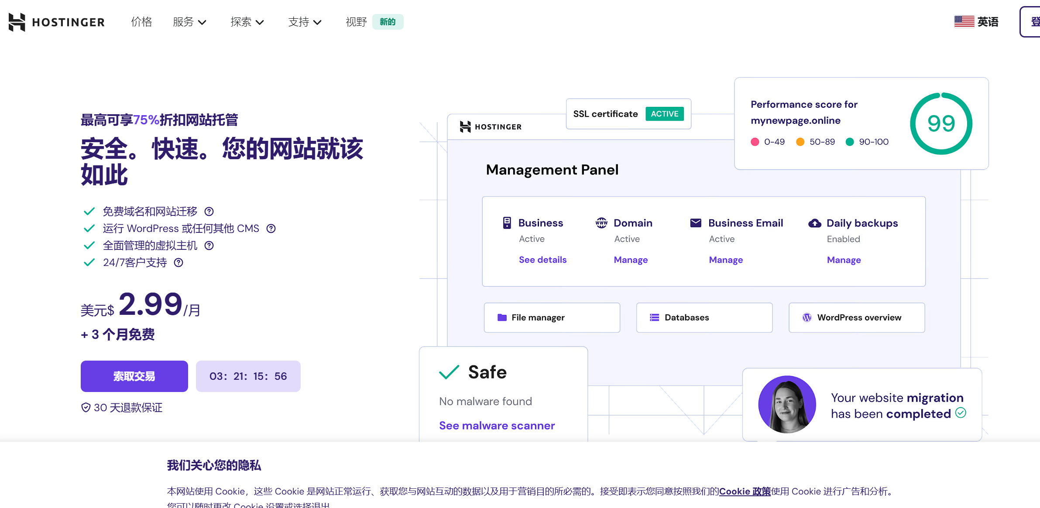Screen dimensions: 1040x508
Task: Expand the 服务 dropdown menu
Action: click(x=189, y=22)
